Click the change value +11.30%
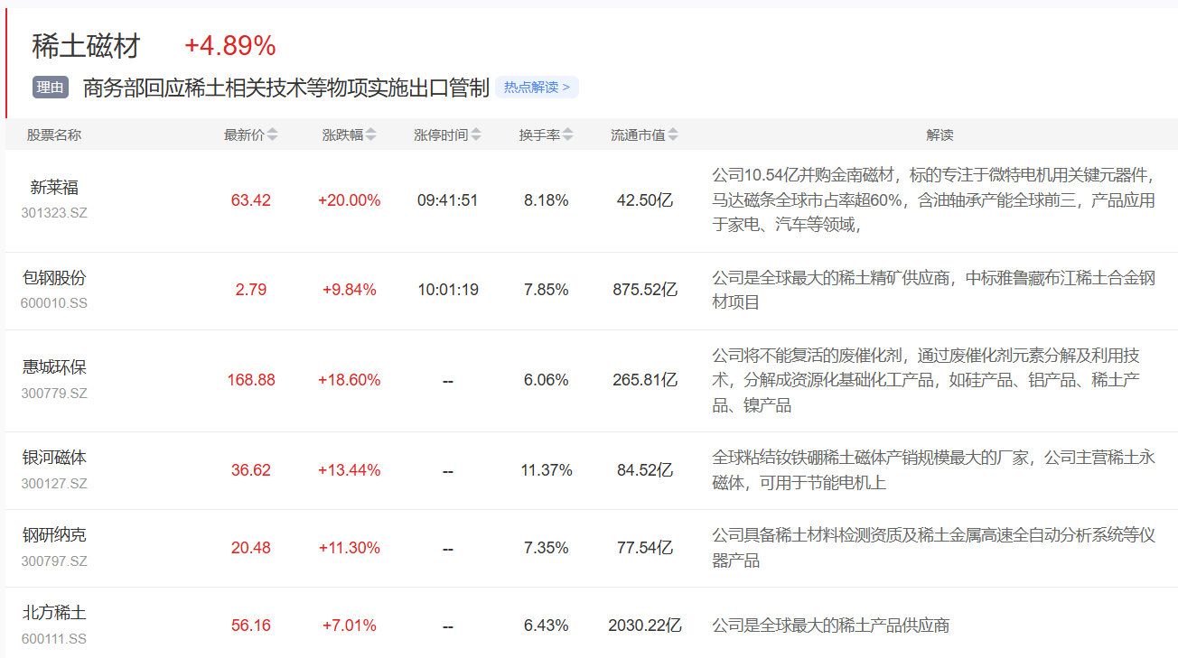 [350, 548]
